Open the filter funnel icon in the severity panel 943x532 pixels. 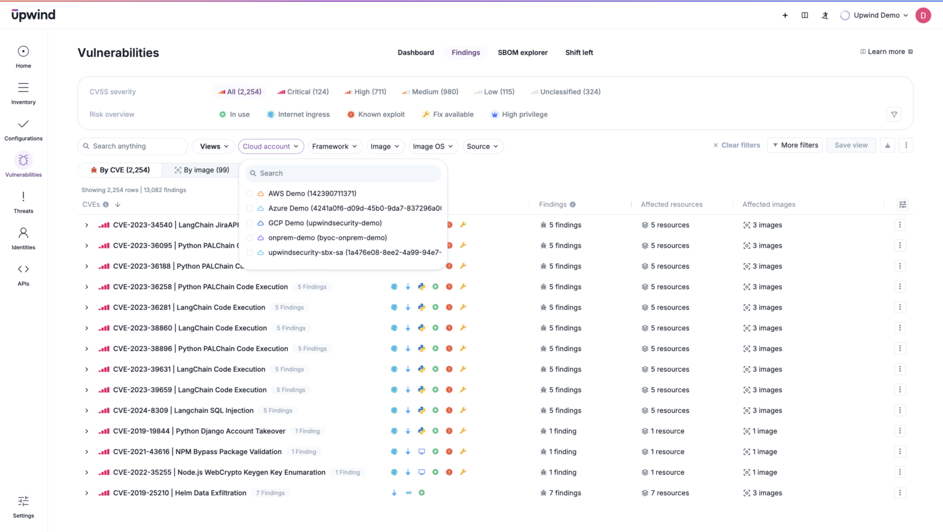[894, 114]
